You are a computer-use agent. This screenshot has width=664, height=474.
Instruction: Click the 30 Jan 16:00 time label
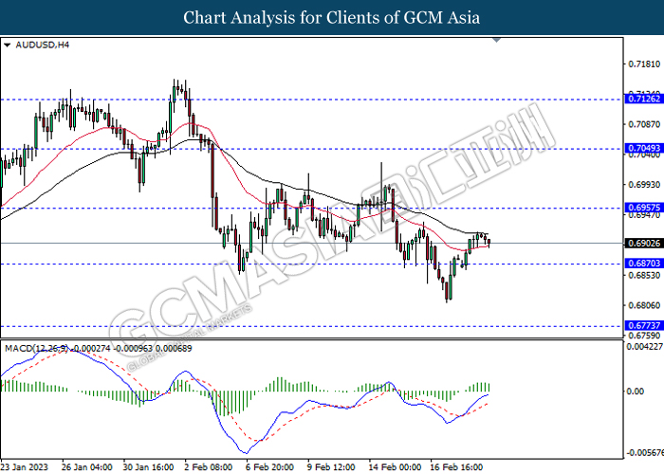pos(148,467)
